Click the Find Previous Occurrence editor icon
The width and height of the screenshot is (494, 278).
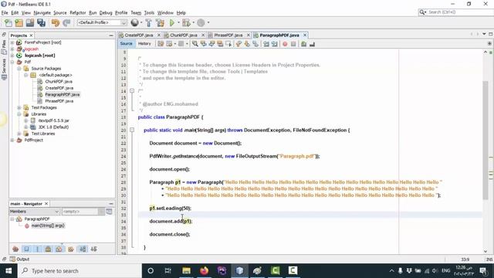click(x=204, y=44)
